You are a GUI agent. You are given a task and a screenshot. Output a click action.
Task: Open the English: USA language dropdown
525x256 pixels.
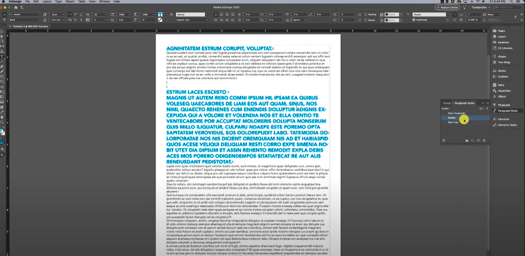(207, 20)
